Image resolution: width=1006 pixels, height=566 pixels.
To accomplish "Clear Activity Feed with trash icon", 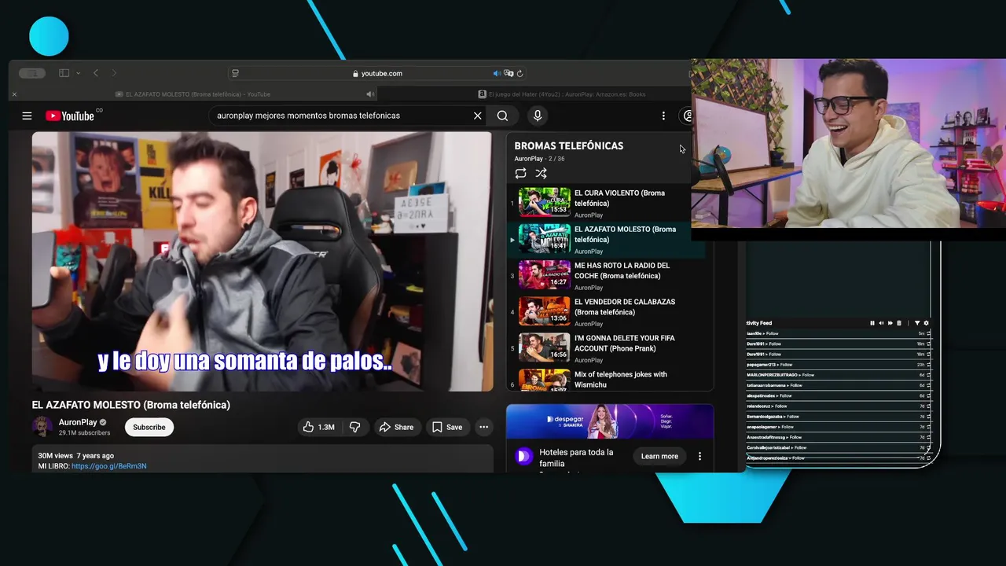I will pos(899,323).
